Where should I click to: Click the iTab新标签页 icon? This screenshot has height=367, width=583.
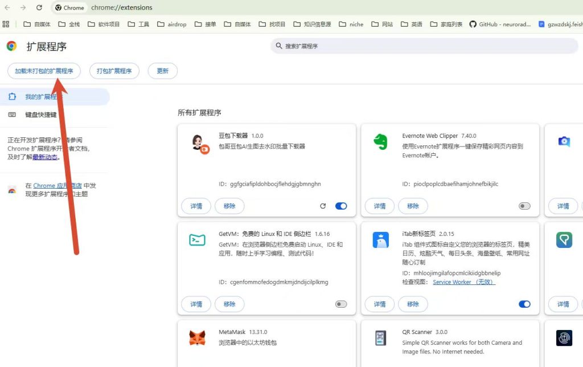[381, 240]
